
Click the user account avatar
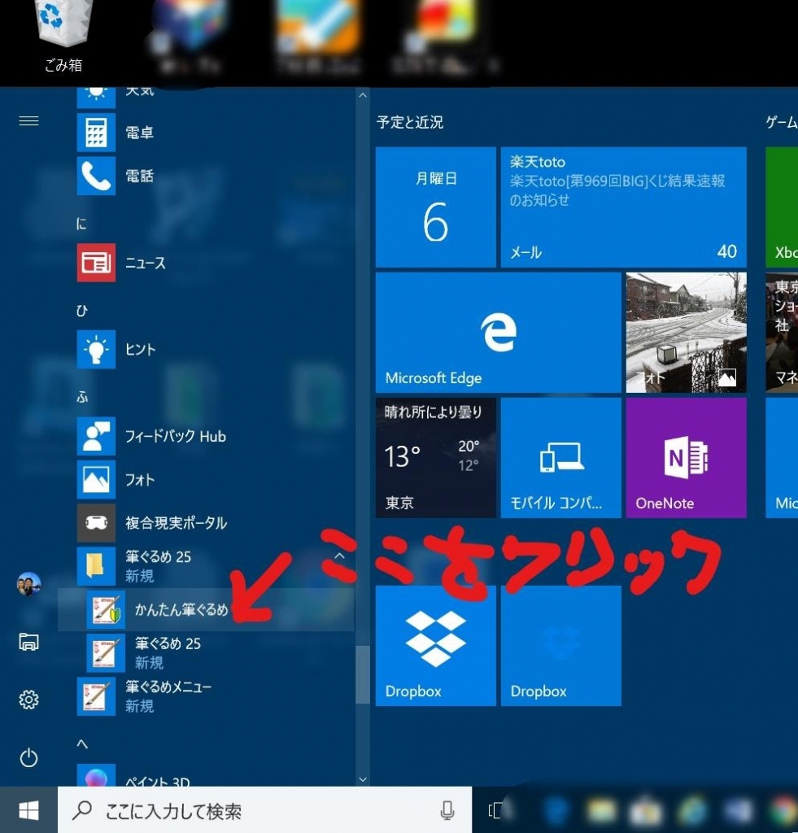pos(28,584)
